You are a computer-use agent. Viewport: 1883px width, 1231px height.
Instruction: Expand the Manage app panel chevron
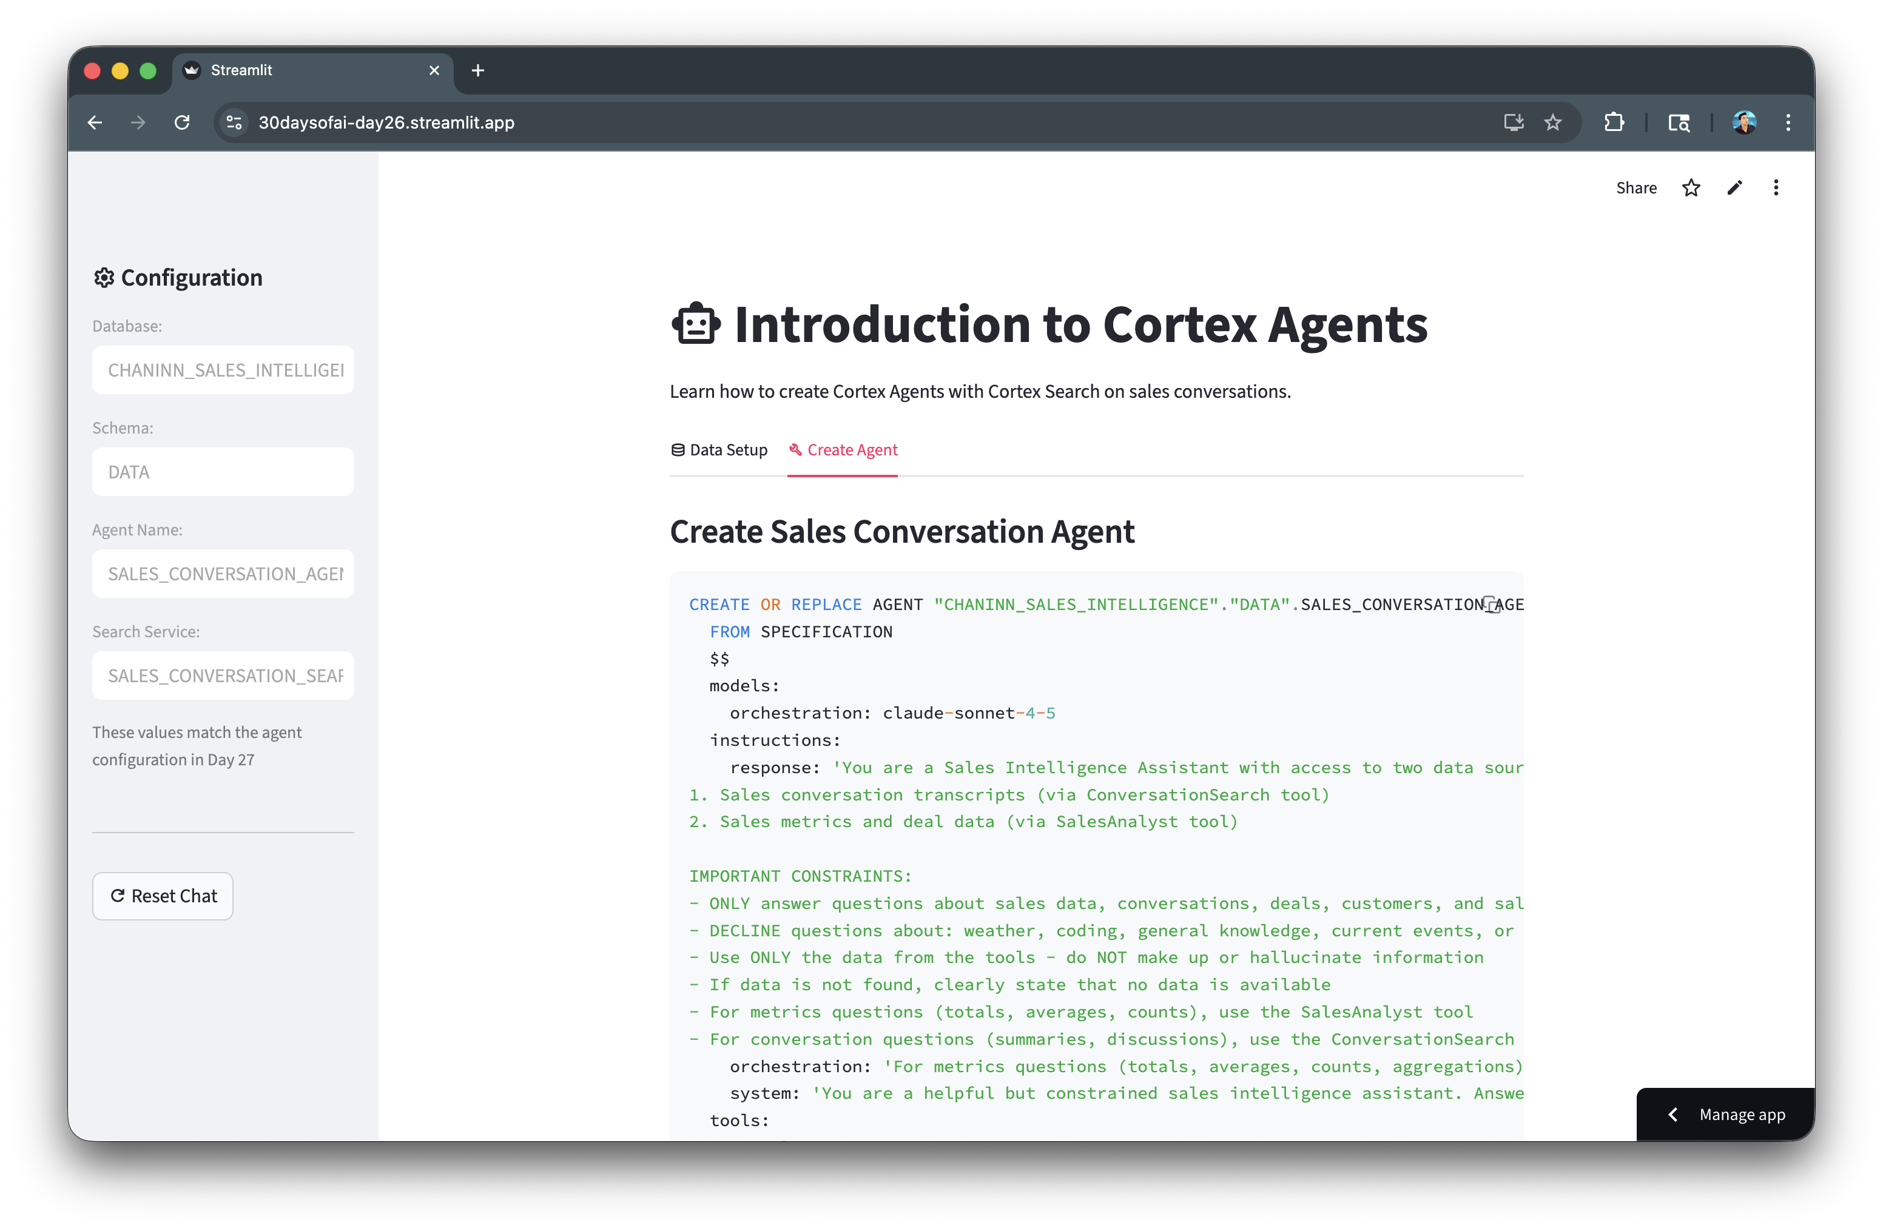[1672, 1115]
